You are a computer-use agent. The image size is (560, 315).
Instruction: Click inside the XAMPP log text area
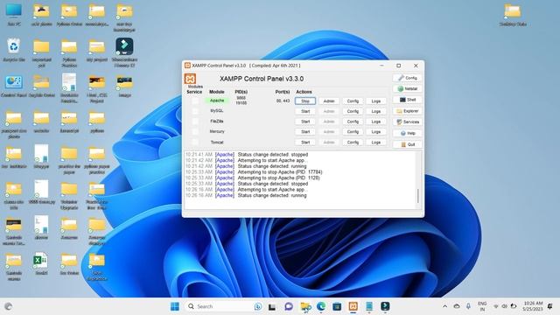300,179
